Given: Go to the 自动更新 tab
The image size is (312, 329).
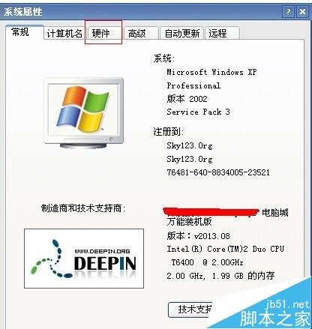Looking at the screenshot, I should coord(182,33).
